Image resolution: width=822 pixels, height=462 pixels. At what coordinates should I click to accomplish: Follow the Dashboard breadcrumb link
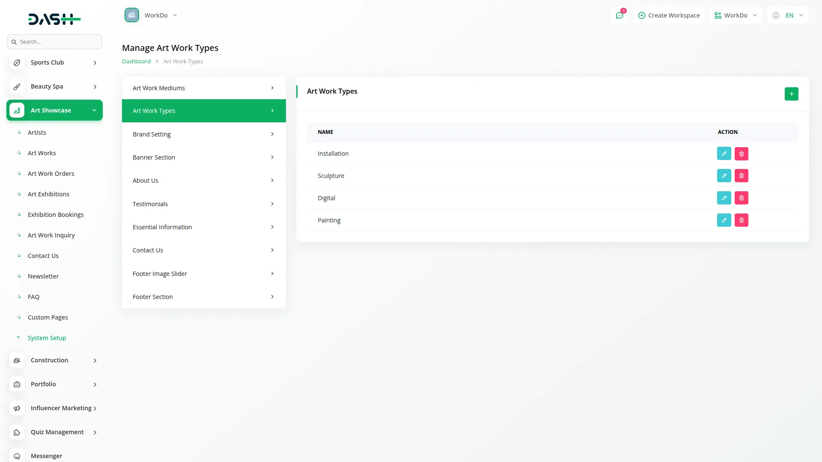coord(136,62)
